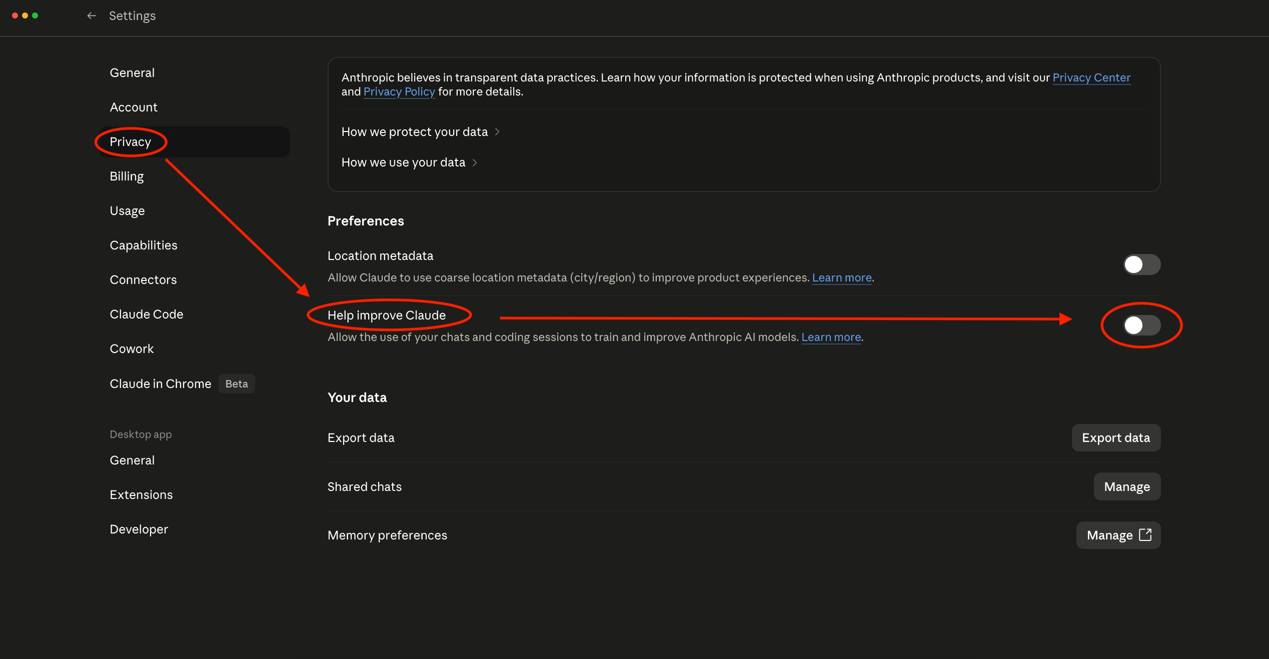Click Learn more for Location metadata
The width and height of the screenshot is (1269, 659).
(842, 278)
